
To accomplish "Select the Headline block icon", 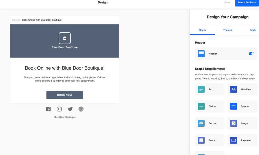I will tap(233, 89).
